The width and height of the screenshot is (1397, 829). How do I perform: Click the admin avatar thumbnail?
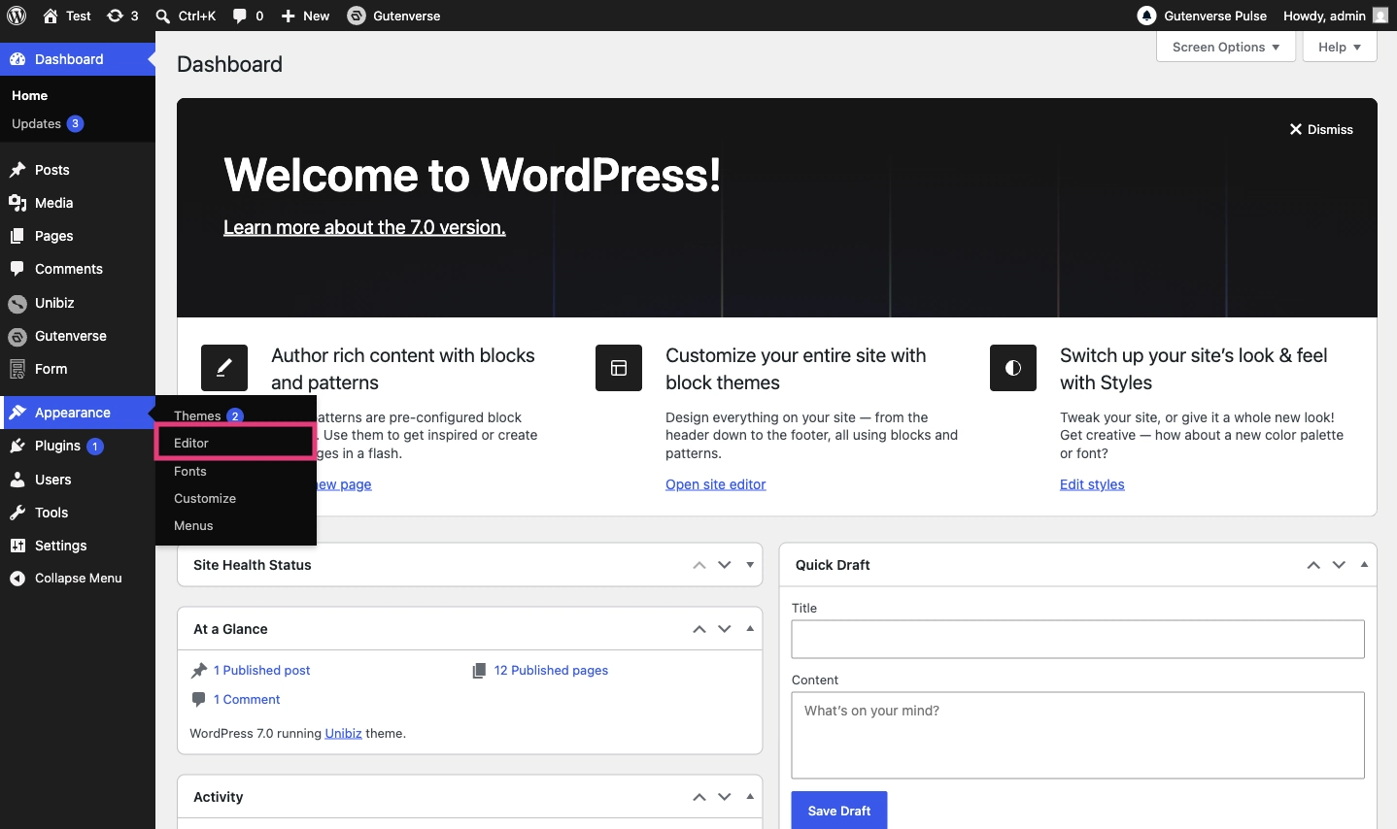click(1380, 16)
